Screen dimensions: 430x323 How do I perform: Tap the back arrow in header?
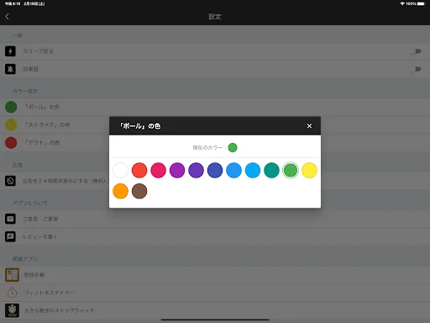pos(8,17)
